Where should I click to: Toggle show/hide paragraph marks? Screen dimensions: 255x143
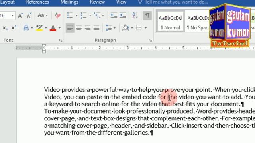tap(147, 15)
